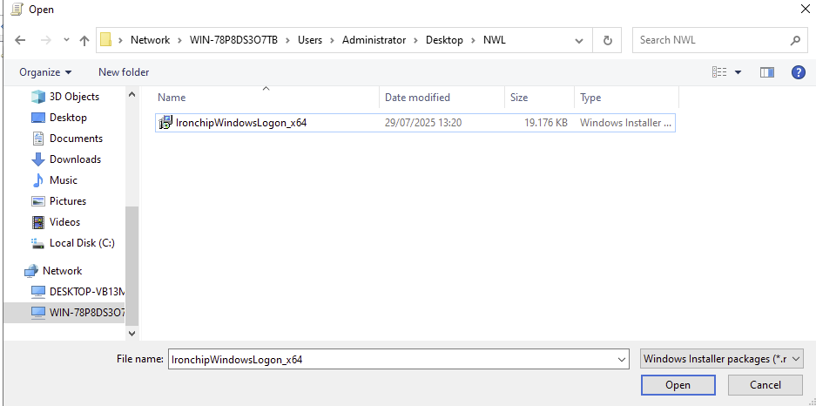Open the Downloads folder in sidebar
The image size is (816, 406).
click(x=75, y=159)
